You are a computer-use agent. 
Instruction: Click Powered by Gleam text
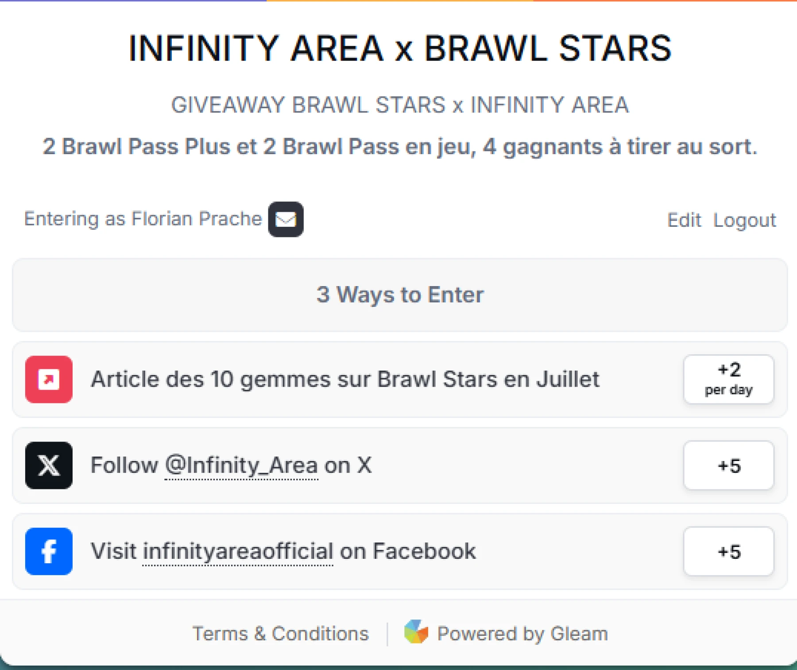(522, 633)
